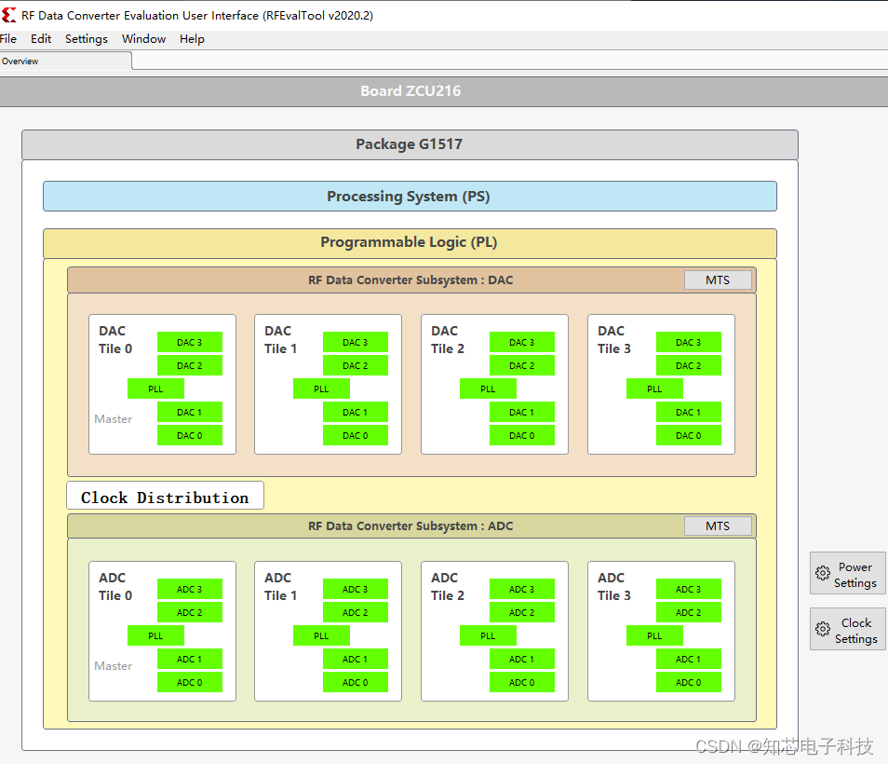
Task: Select DAC 1 in DAC Tile 3
Action: 688,412
